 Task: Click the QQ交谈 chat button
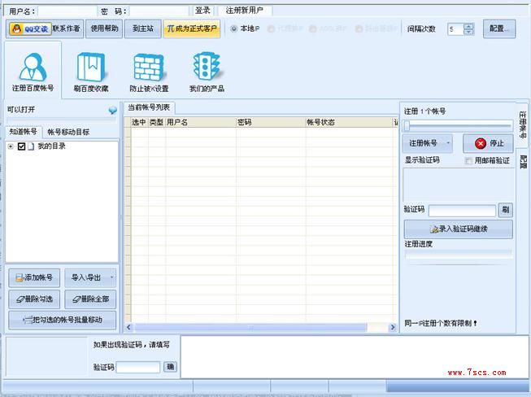tap(29, 28)
